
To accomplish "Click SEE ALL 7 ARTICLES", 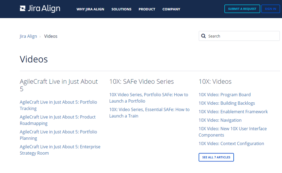I will tap(216, 157).
